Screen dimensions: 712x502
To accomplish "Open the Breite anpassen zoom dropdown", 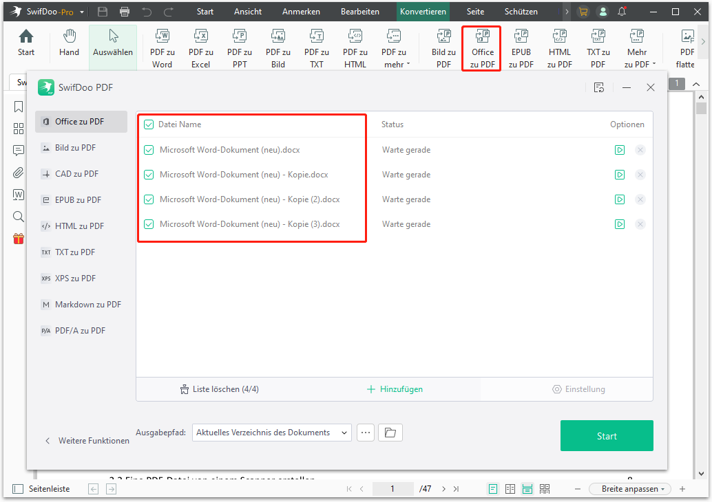I will tap(630, 489).
